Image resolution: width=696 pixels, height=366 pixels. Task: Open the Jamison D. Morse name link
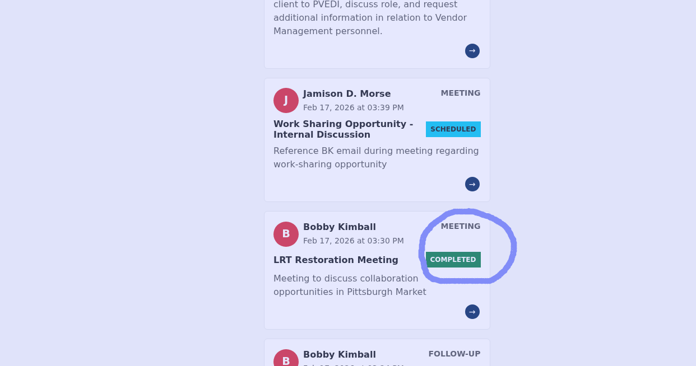point(347,93)
